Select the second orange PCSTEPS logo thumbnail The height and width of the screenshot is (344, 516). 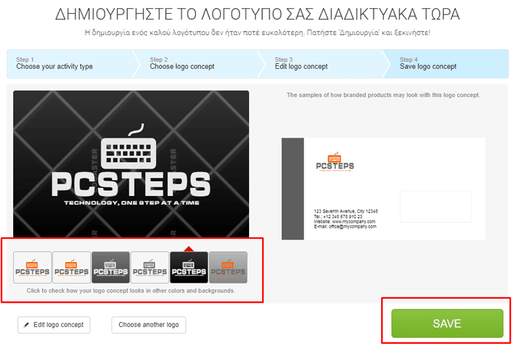tap(72, 268)
